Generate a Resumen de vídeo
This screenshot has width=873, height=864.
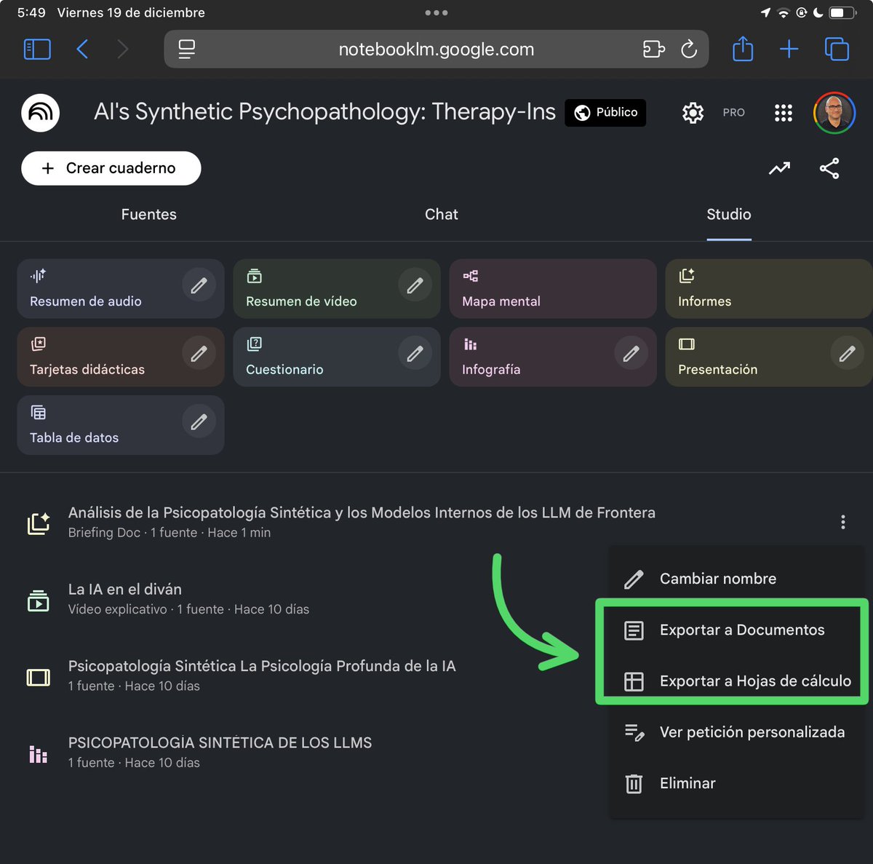click(337, 288)
